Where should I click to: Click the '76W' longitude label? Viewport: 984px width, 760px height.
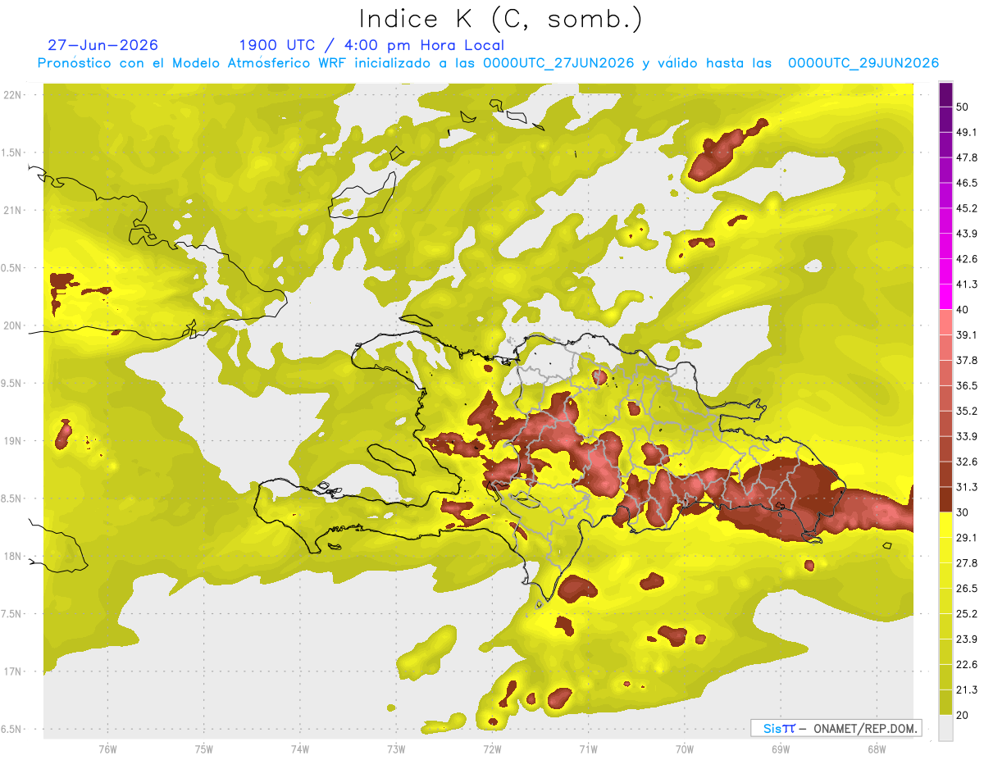pos(107,749)
